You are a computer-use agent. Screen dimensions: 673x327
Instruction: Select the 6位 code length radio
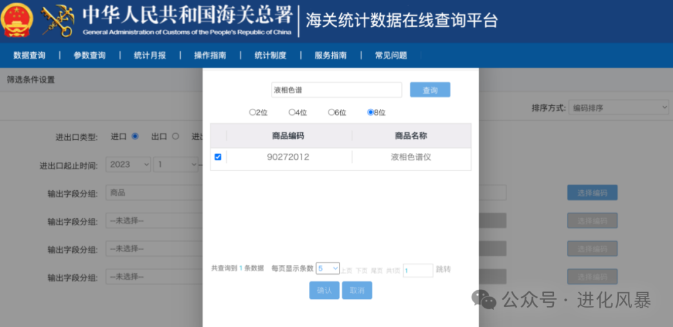click(332, 113)
